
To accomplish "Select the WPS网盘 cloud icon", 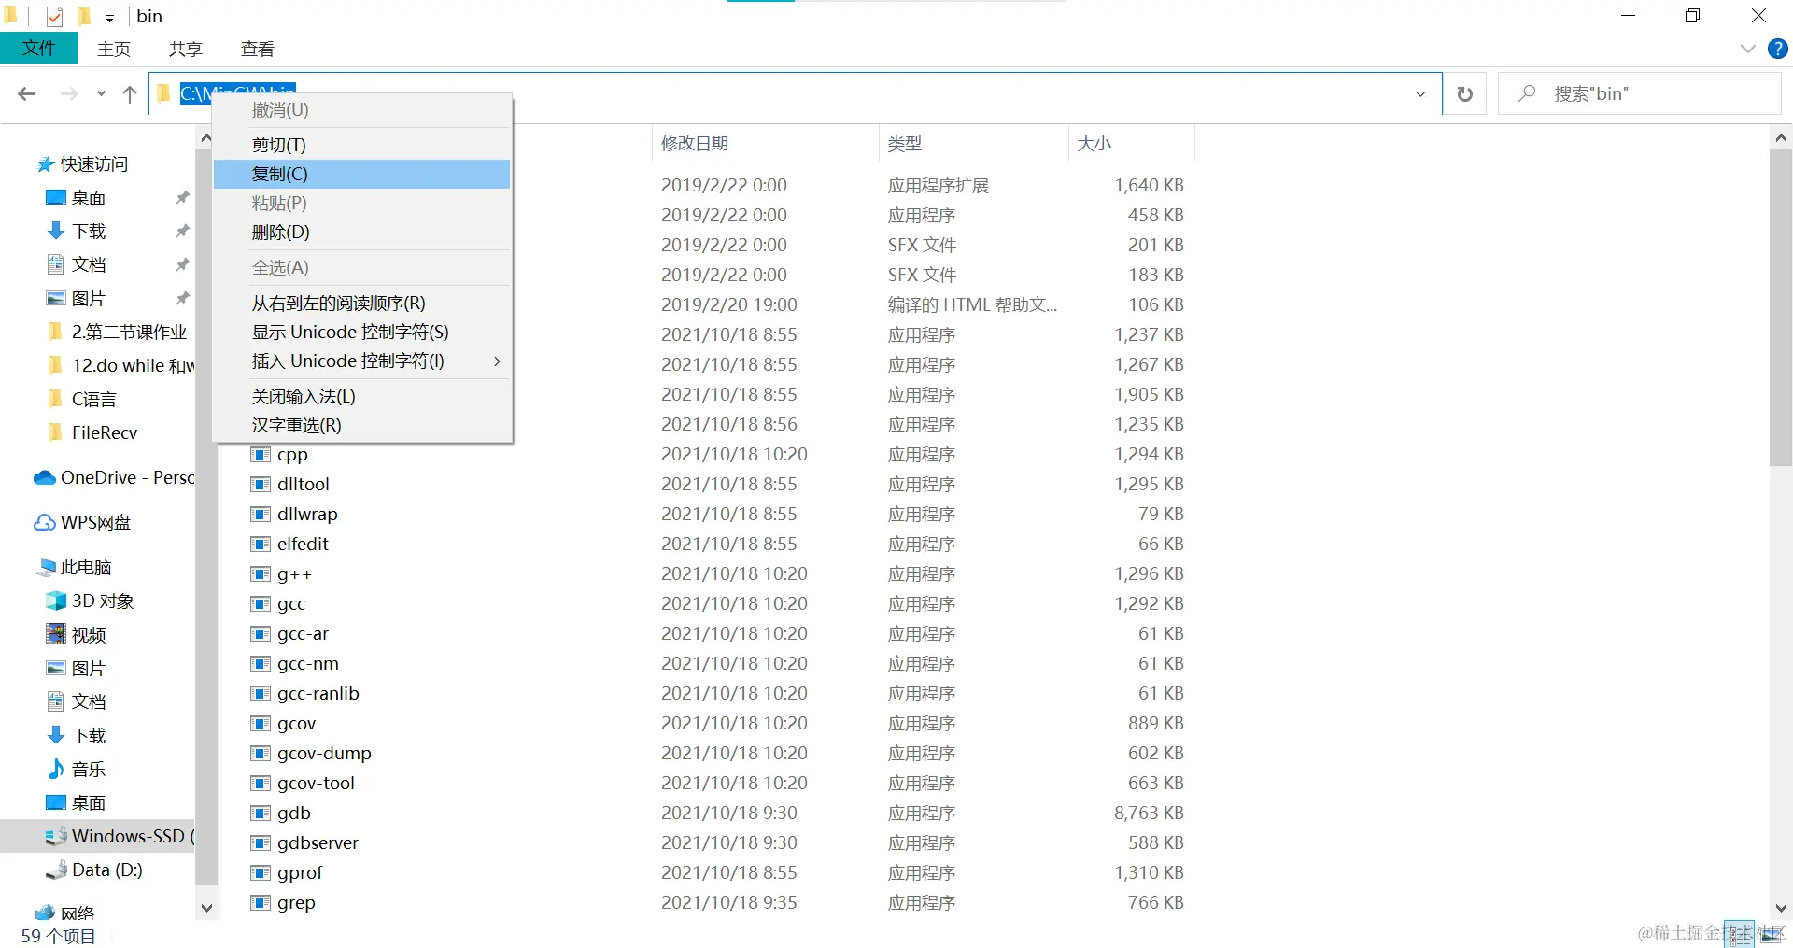I will 44,522.
